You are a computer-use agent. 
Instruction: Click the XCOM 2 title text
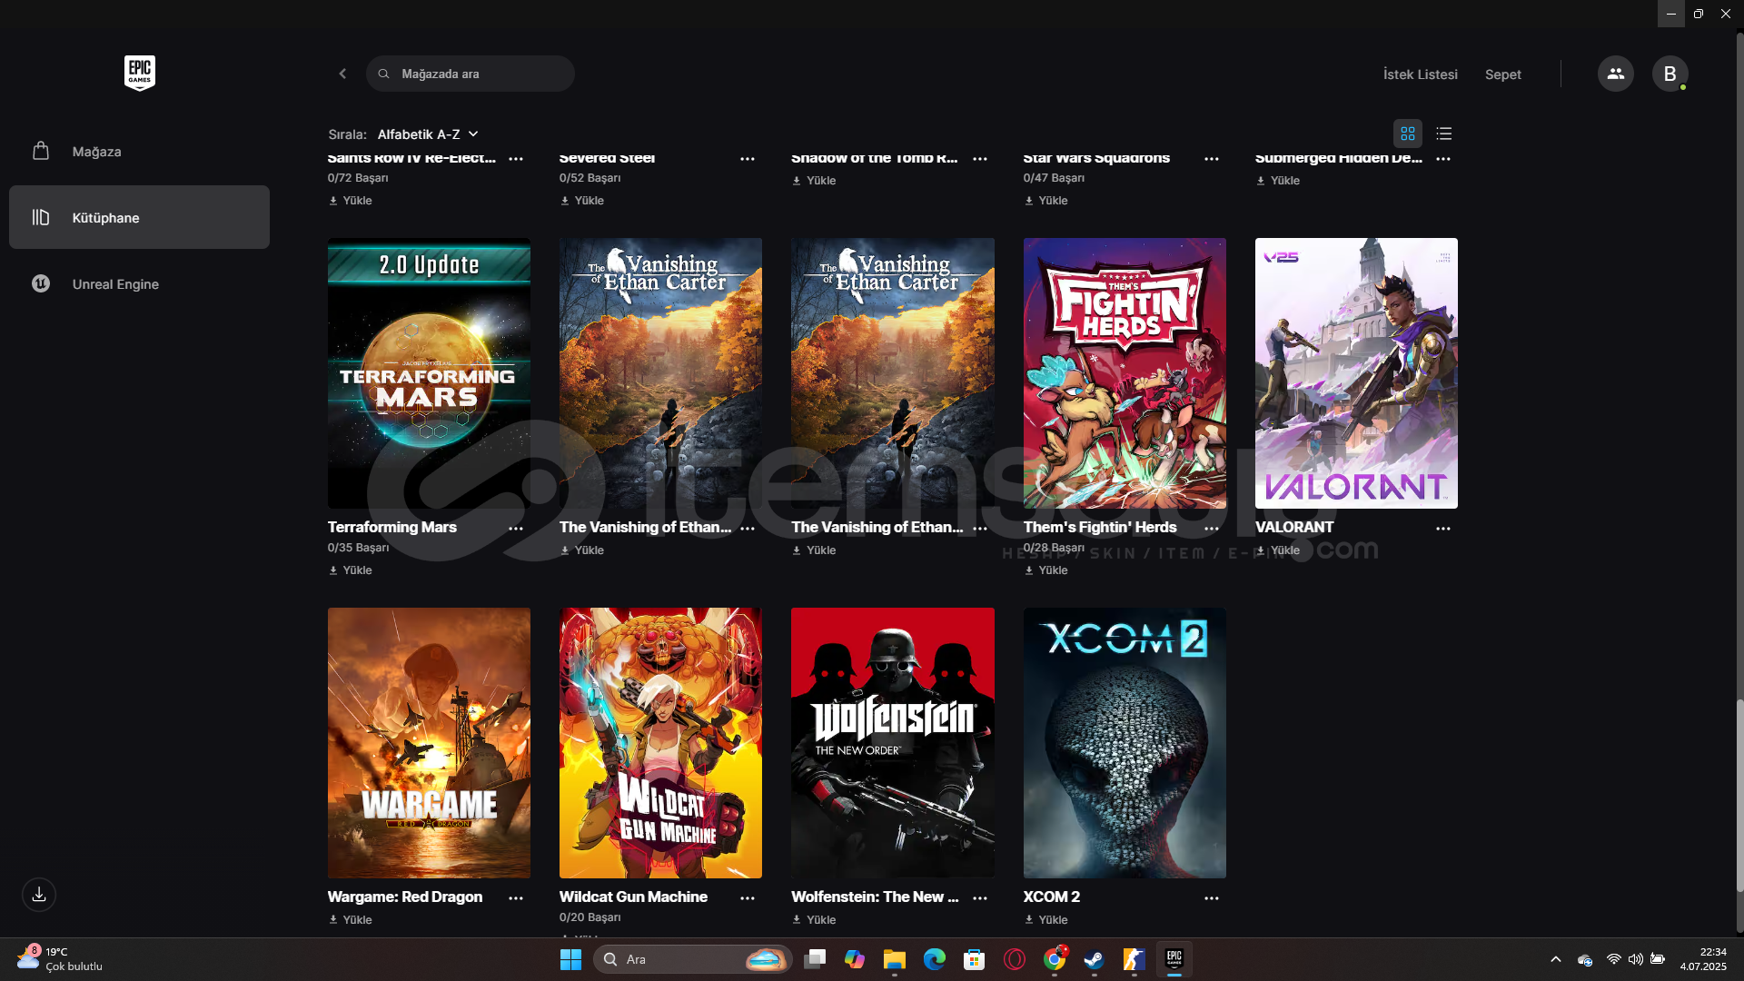tap(1052, 897)
